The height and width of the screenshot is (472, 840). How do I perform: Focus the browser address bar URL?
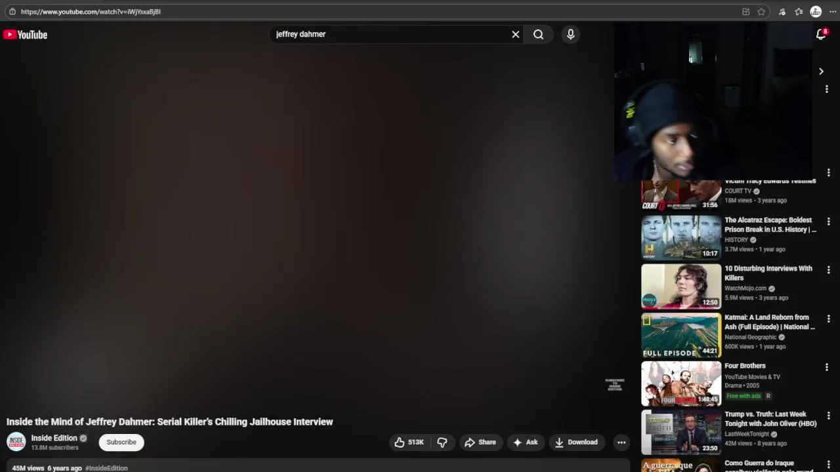click(91, 11)
